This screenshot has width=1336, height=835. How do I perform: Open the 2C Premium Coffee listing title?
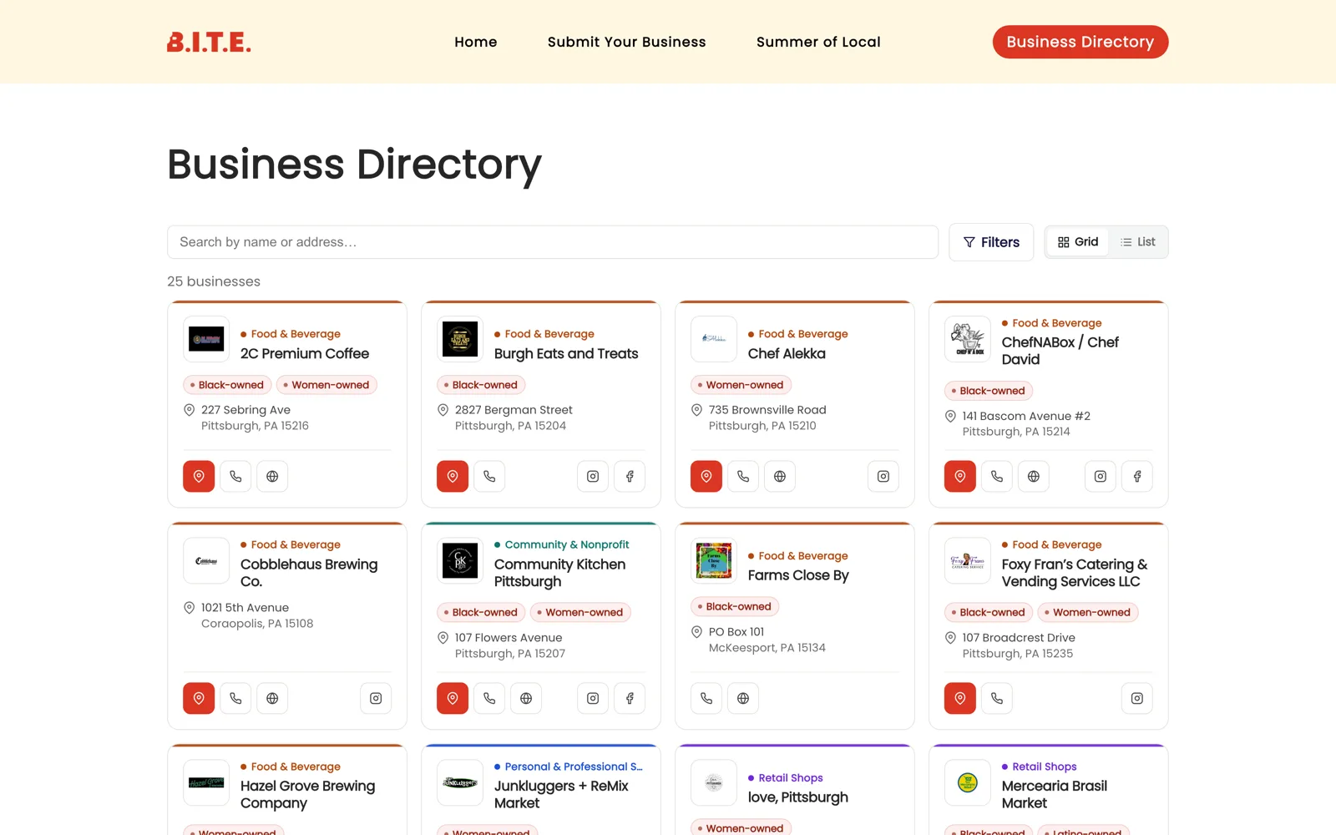305,354
